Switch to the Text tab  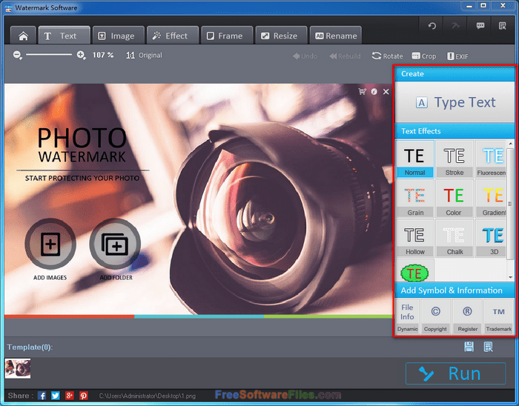pos(65,36)
